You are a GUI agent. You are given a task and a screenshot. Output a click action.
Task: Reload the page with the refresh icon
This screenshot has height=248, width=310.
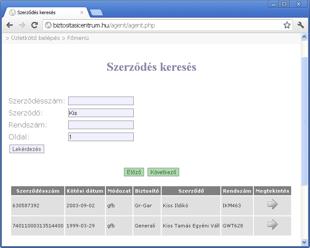[x=35, y=25]
